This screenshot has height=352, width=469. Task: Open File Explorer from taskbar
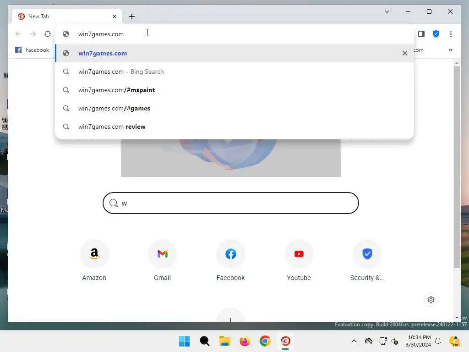pyautogui.click(x=224, y=341)
